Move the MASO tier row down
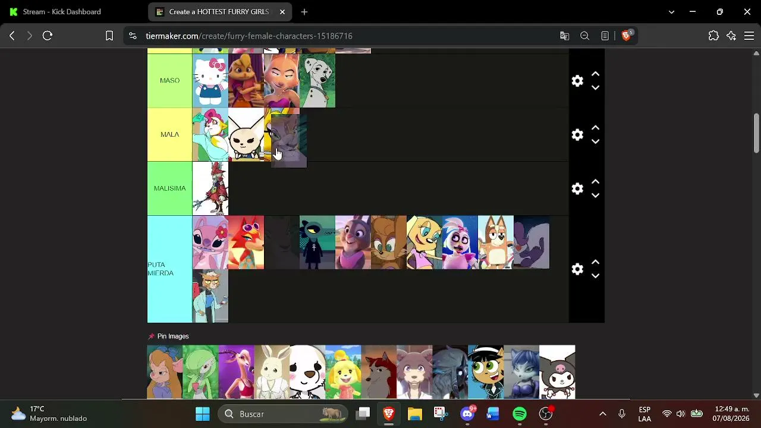Screen dimensions: 761x428 point(595,88)
